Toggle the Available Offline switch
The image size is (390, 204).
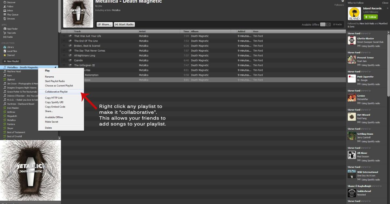coord(325,24)
